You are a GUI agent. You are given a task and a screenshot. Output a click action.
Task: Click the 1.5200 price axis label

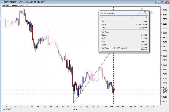[164, 65]
